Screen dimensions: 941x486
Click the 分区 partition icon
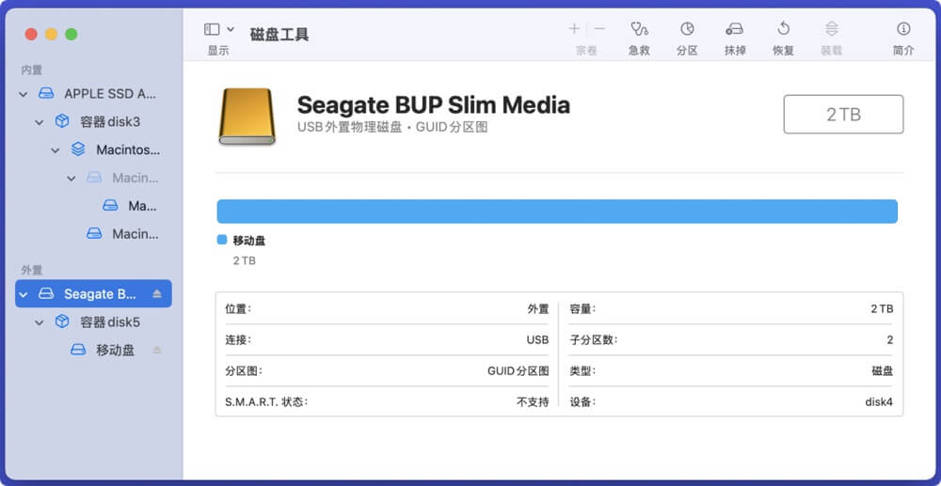coord(687,28)
